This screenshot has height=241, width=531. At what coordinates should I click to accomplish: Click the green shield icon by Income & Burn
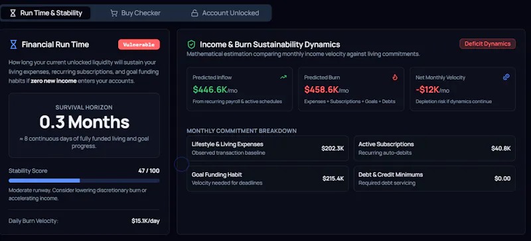click(191, 44)
